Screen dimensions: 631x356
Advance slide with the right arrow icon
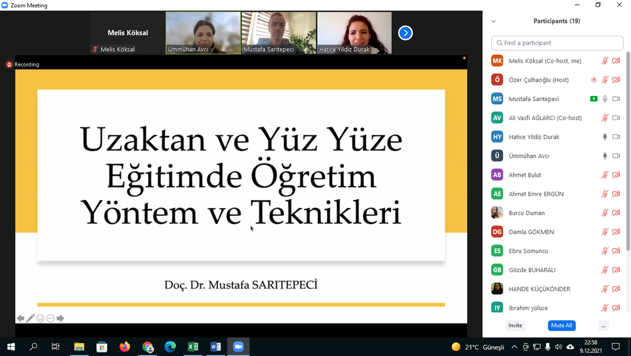pyautogui.click(x=60, y=318)
